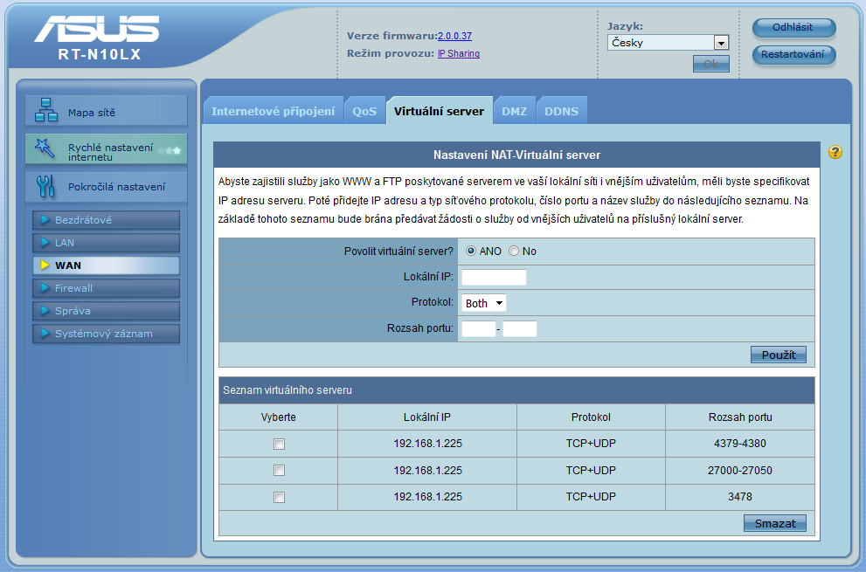Screen dimensions: 866x572
Task: Switch to the DDNS tab
Action: pyautogui.click(x=561, y=112)
